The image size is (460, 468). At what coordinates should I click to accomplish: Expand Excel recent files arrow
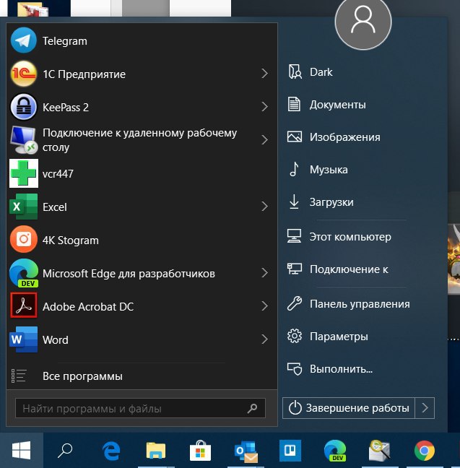(264, 207)
